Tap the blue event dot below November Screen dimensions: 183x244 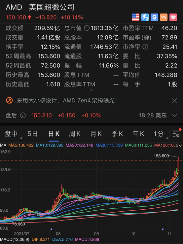click(163, 229)
